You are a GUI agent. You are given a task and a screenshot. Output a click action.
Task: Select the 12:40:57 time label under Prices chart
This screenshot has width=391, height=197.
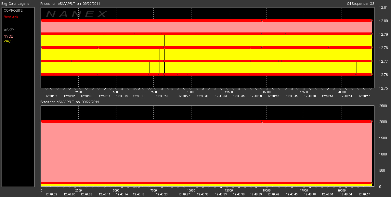tap(364, 96)
